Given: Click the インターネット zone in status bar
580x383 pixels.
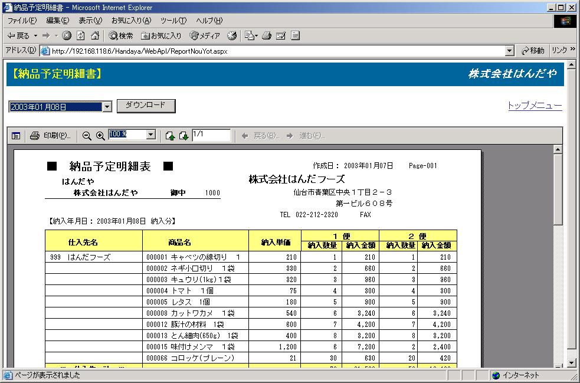Looking at the screenshot, I should 515,375.
